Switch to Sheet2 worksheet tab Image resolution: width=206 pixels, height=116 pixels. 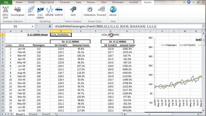[x=33, y=114]
